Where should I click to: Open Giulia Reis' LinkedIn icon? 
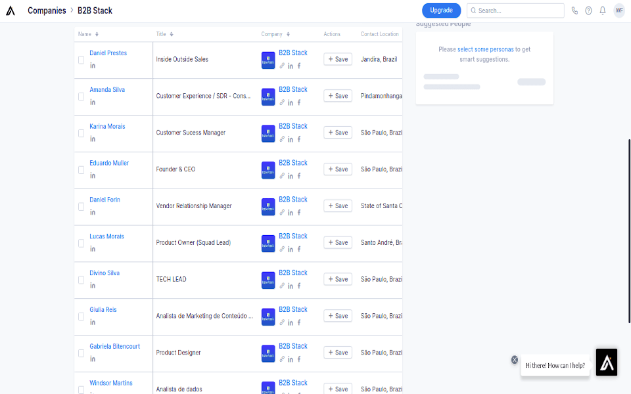93,322
